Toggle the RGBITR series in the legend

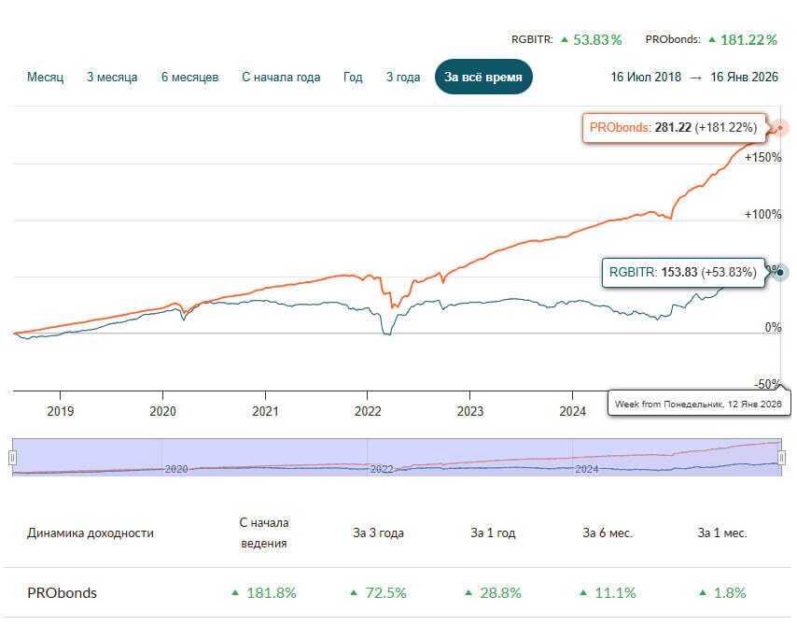(532, 40)
